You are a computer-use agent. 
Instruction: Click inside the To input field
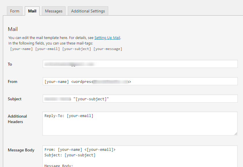(140, 64)
